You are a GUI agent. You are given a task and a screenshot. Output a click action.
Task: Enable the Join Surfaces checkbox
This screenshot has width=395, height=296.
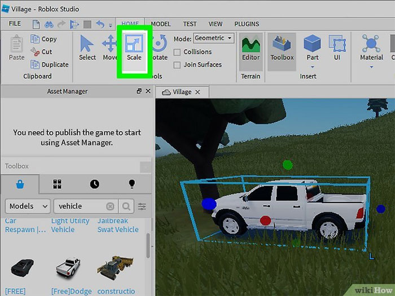click(x=177, y=65)
